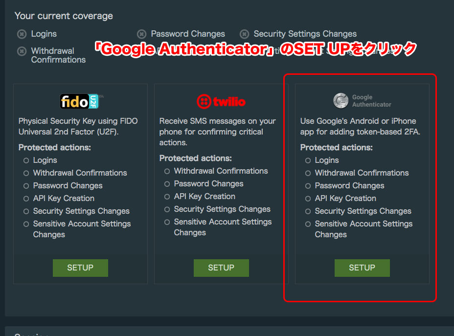Start SETUP for the fido U2F security key
The image size is (454, 336).
[81, 268]
